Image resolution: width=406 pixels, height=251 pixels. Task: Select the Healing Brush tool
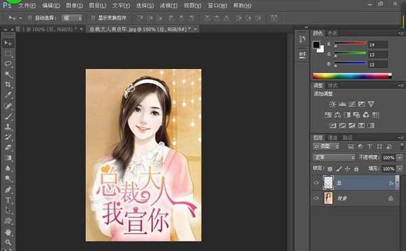click(x=8, y=106)
